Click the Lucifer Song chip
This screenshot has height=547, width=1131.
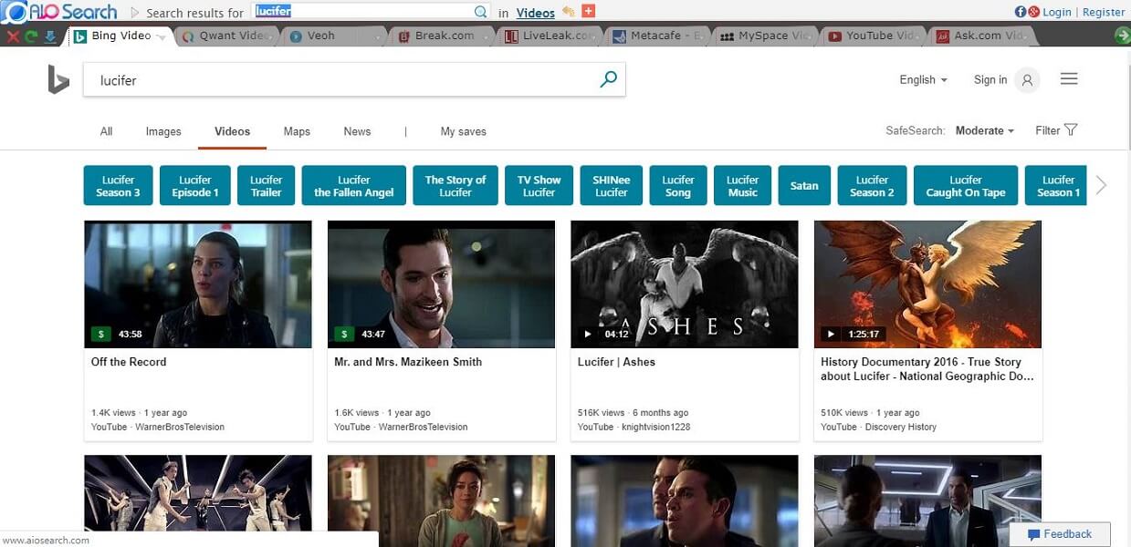click(x=678, y=185)
